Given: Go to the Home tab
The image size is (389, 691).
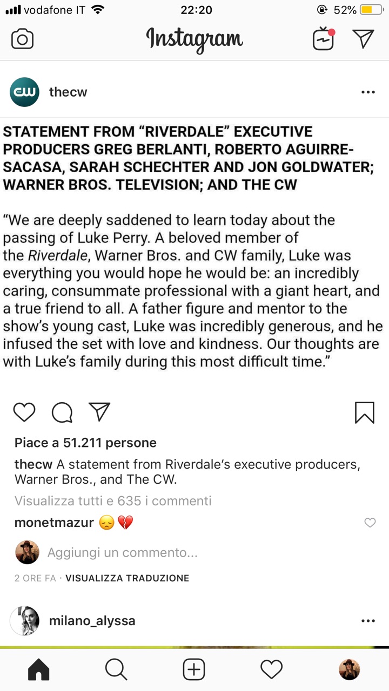Looking at the screenshot, I should point(38,670).
